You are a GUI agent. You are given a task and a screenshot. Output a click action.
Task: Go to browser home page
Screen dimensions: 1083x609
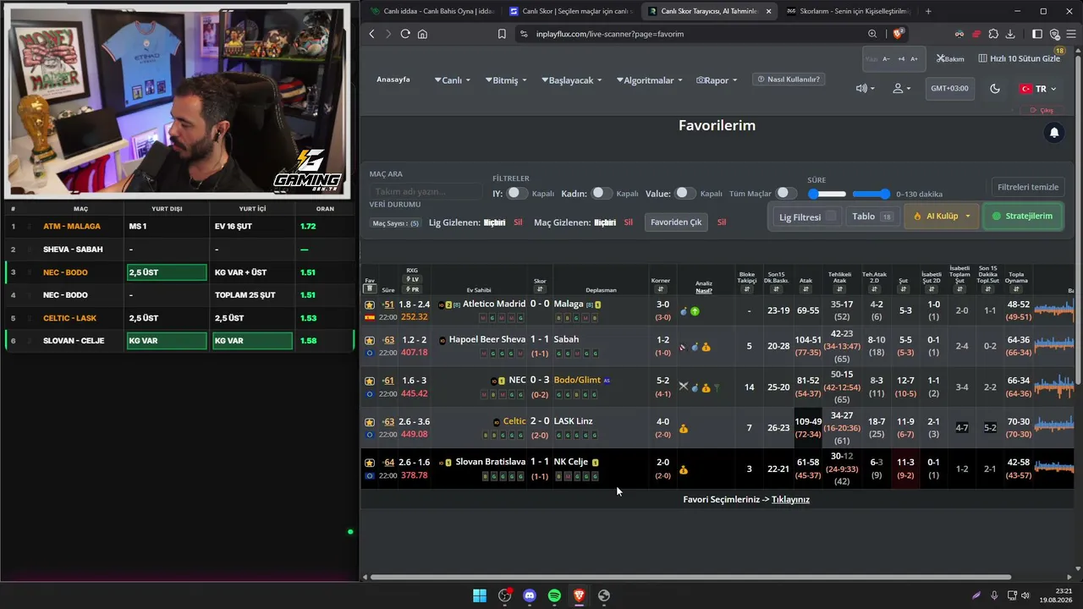coord(422,34)
